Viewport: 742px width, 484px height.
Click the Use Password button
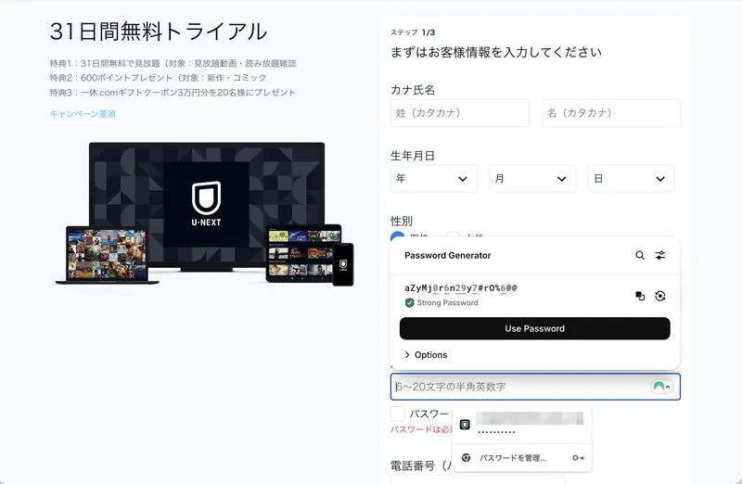(x=535, y=328)
